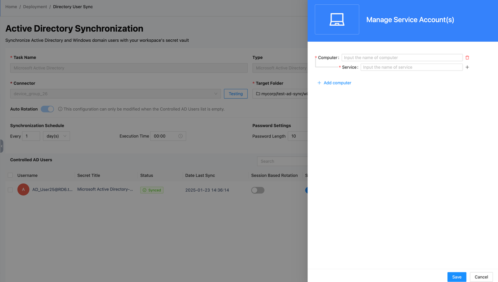Viewport: 498px width, 282px height.
Task: Click the folder icon in Target Folder
Action: point(258,94)
